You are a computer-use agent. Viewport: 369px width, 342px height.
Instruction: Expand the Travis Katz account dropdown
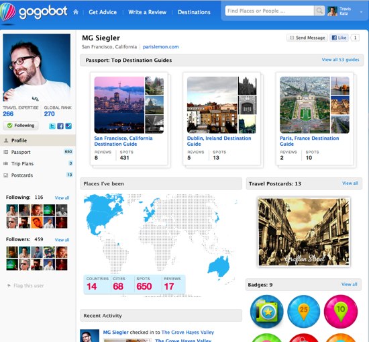pyautogui.click(x=361, y=12)
